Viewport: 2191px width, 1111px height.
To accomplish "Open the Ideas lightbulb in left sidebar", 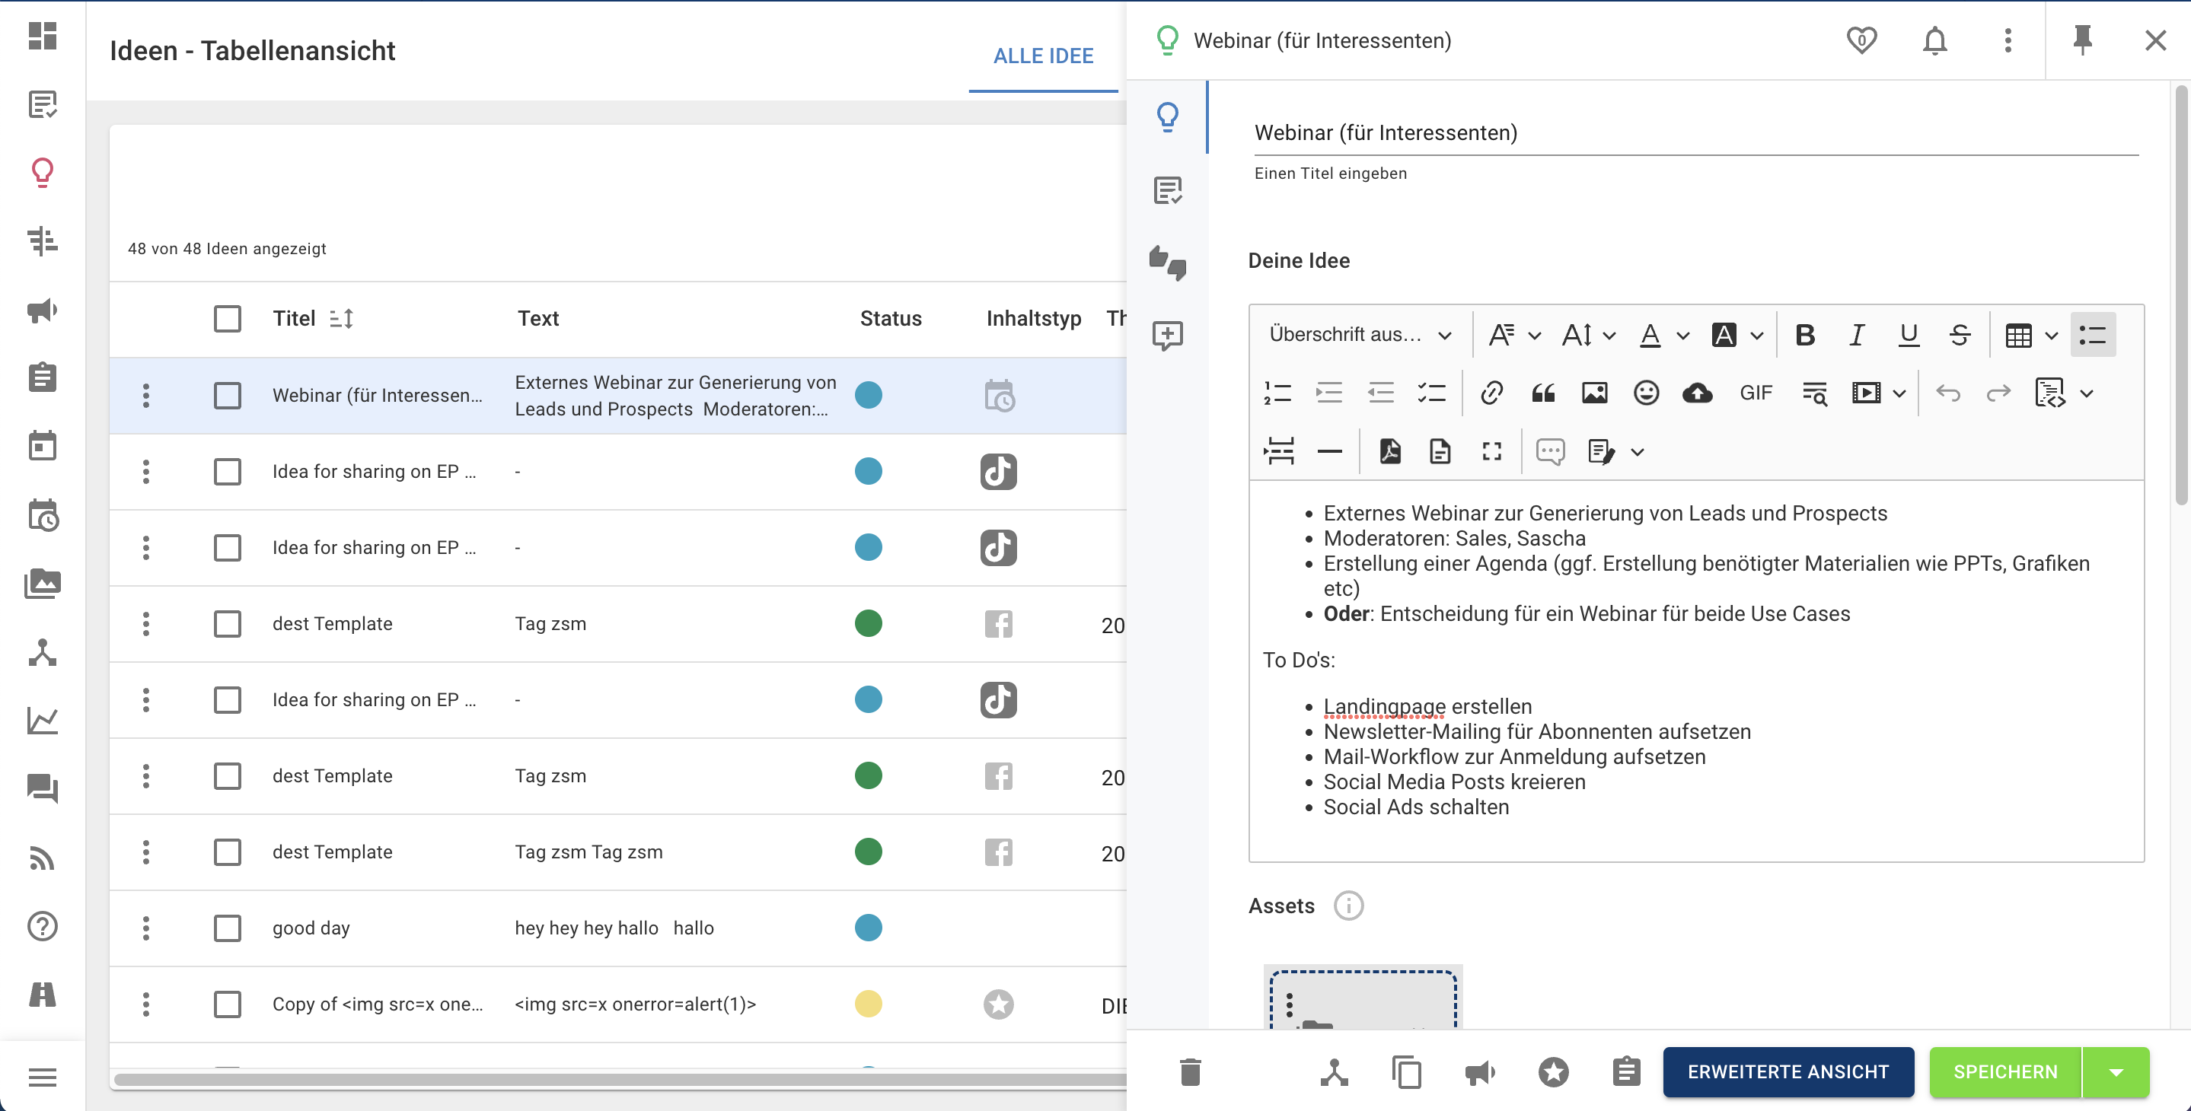I will pyautogui.click(x=43, y=173).
